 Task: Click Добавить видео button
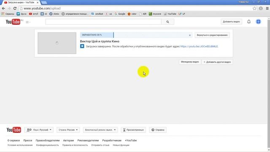[x=231, y=22]
